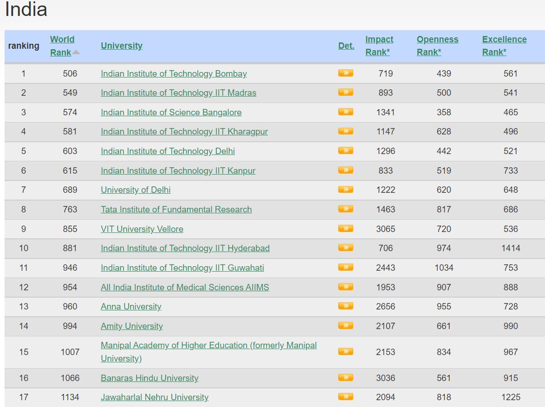Visit All India Institute of Medical Sciences AIIMS
545x407 pixels.
185,287
